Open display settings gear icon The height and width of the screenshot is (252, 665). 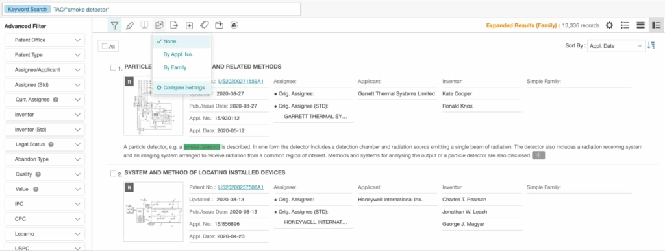coord(609,25)
